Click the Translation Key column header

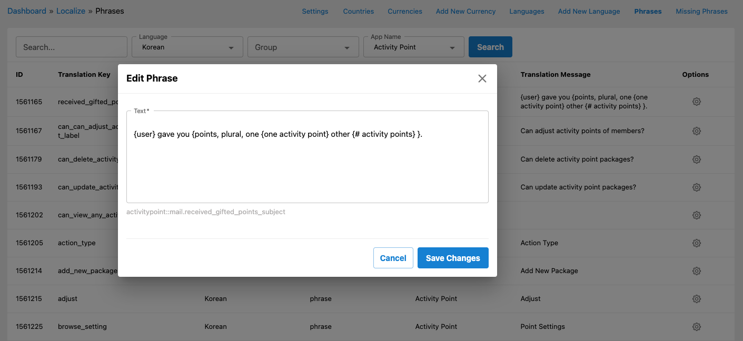click(x=84, y=75)
